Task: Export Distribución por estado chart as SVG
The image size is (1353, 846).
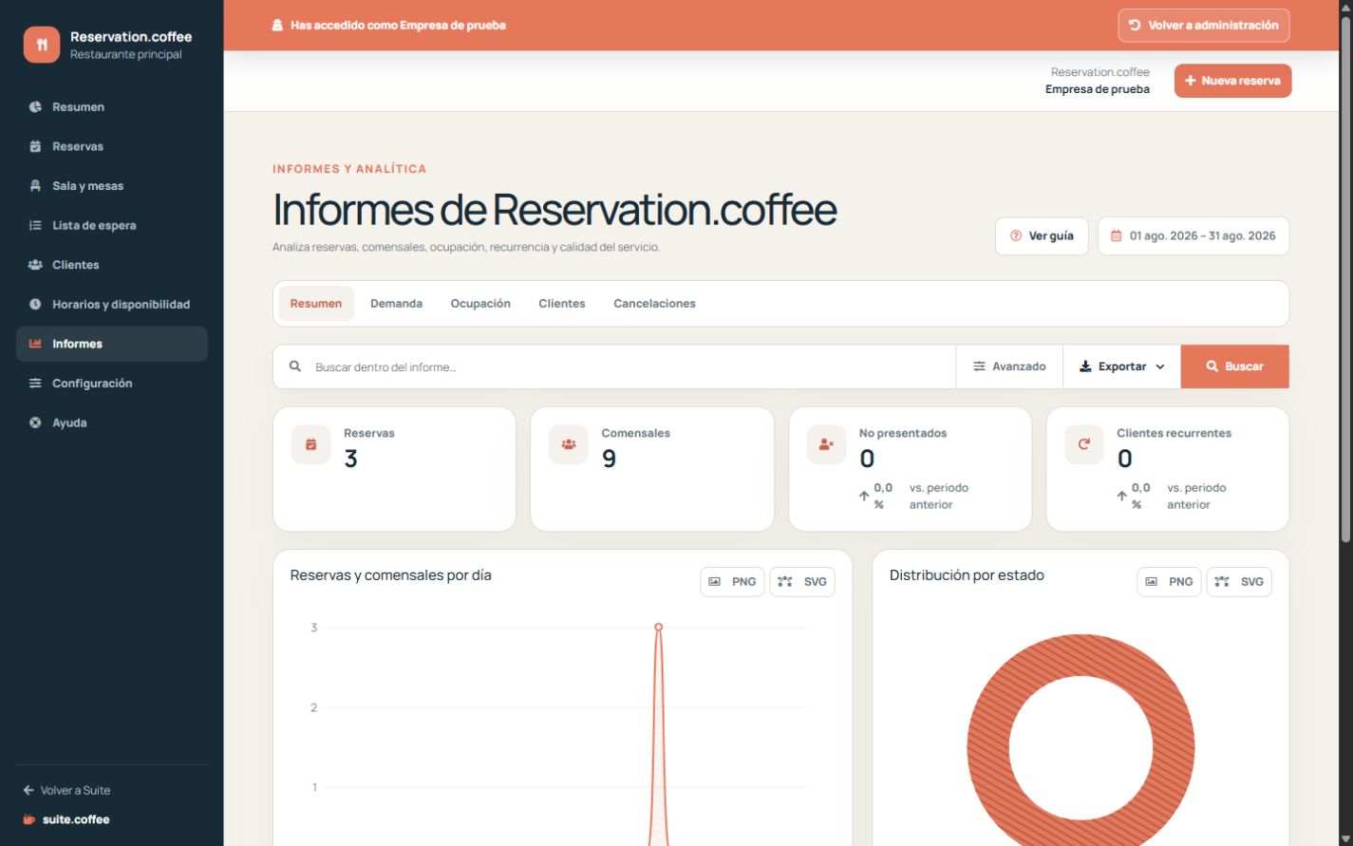Action: tap(1239, 582)
